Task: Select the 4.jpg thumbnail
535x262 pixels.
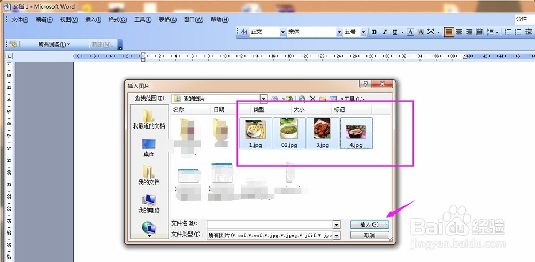Action: coord(356,133)
